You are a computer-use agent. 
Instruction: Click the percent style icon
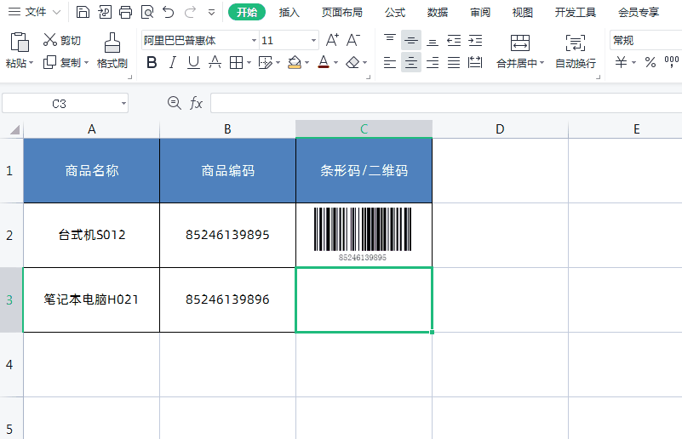point(650,63)
